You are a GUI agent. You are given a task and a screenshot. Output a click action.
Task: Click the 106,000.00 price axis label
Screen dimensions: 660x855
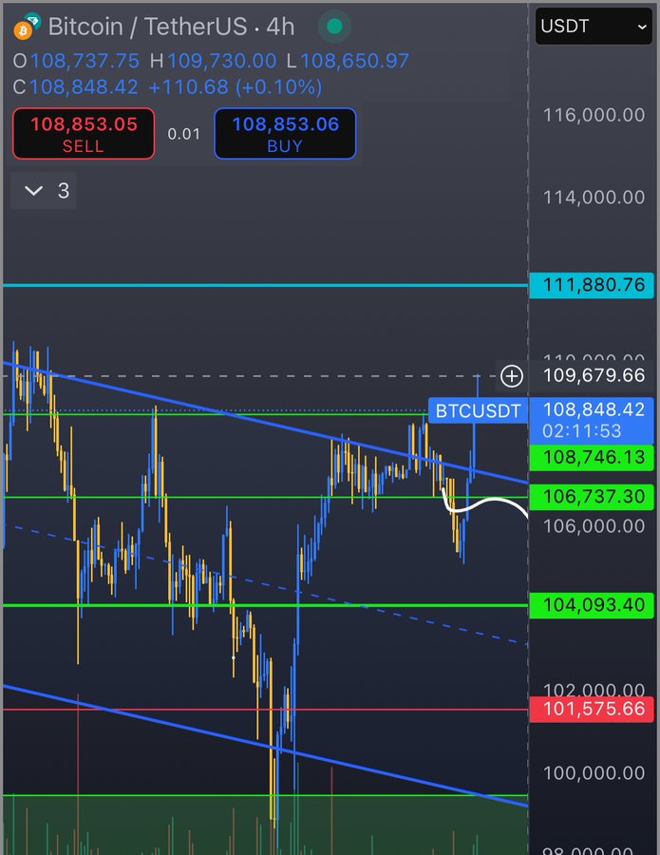(594, 526)
